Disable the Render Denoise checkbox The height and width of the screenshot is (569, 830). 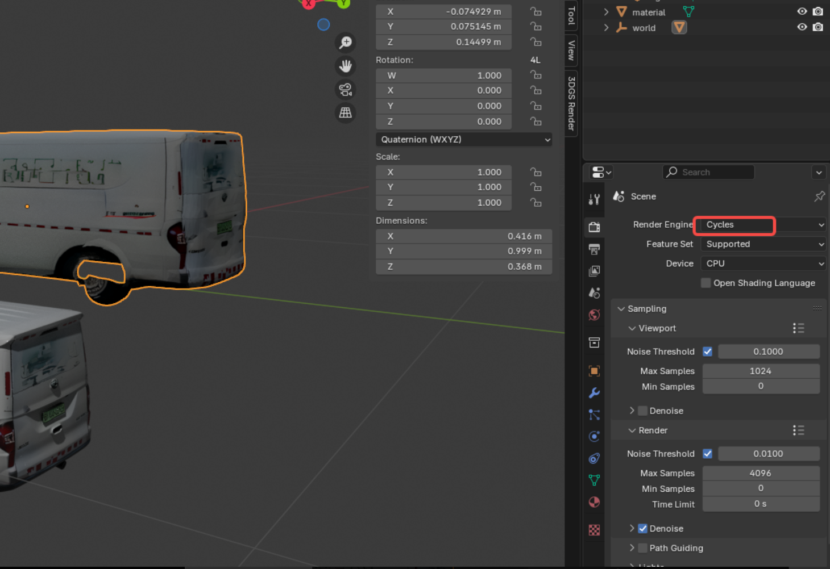pyautogui.click(x=642, y=529)
